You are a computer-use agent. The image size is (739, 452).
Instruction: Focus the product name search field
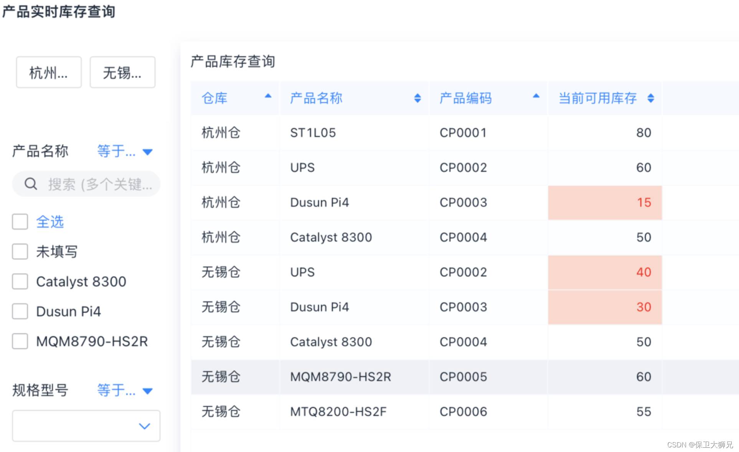point(99,184)
